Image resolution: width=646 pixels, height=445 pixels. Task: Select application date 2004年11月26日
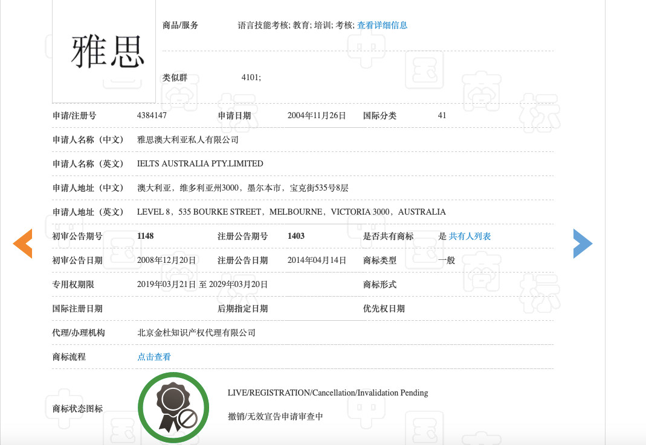[x=317, y=116]
